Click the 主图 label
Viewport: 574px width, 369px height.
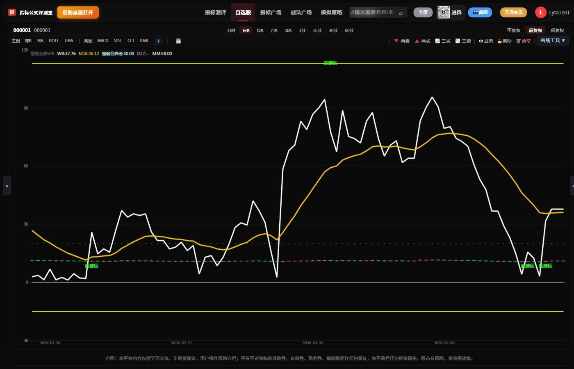click(16, 41)
